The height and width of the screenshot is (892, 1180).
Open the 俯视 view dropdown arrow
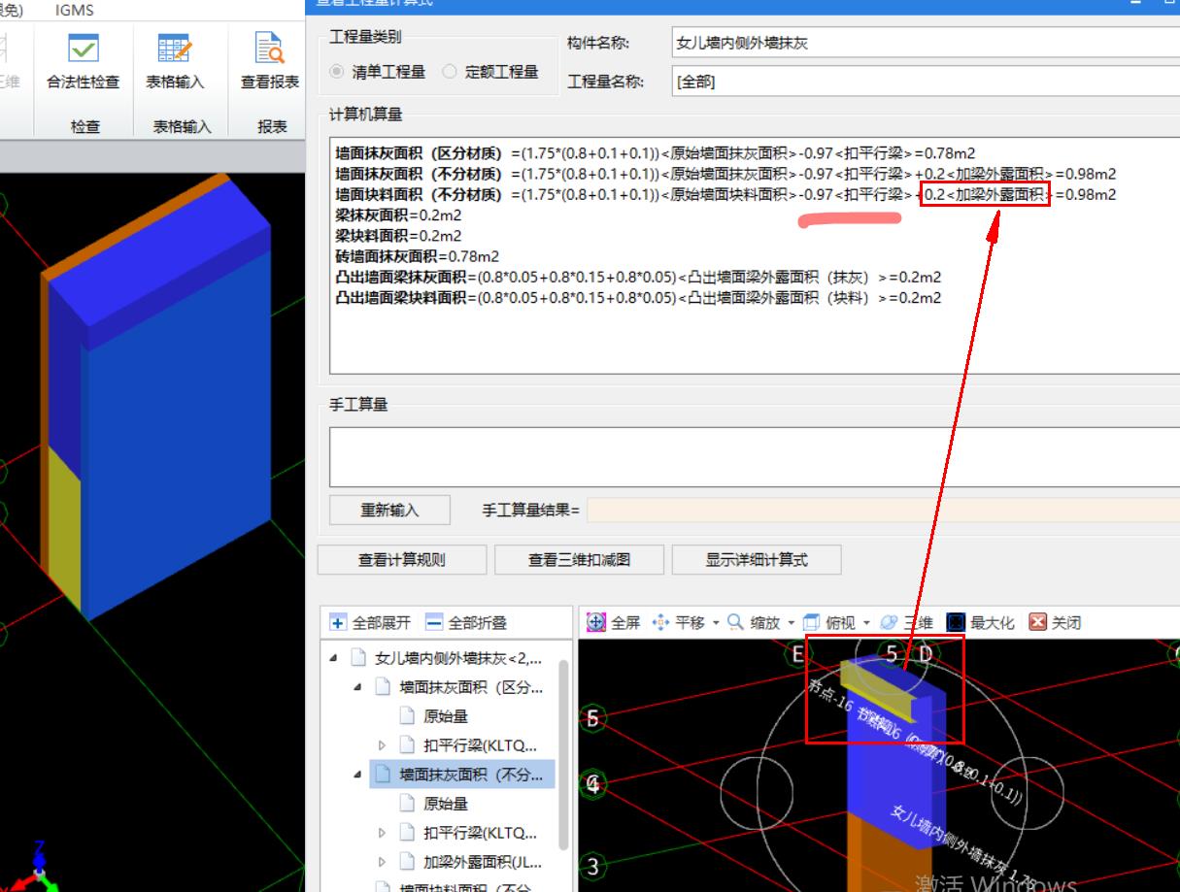click(x=867, y=623)
